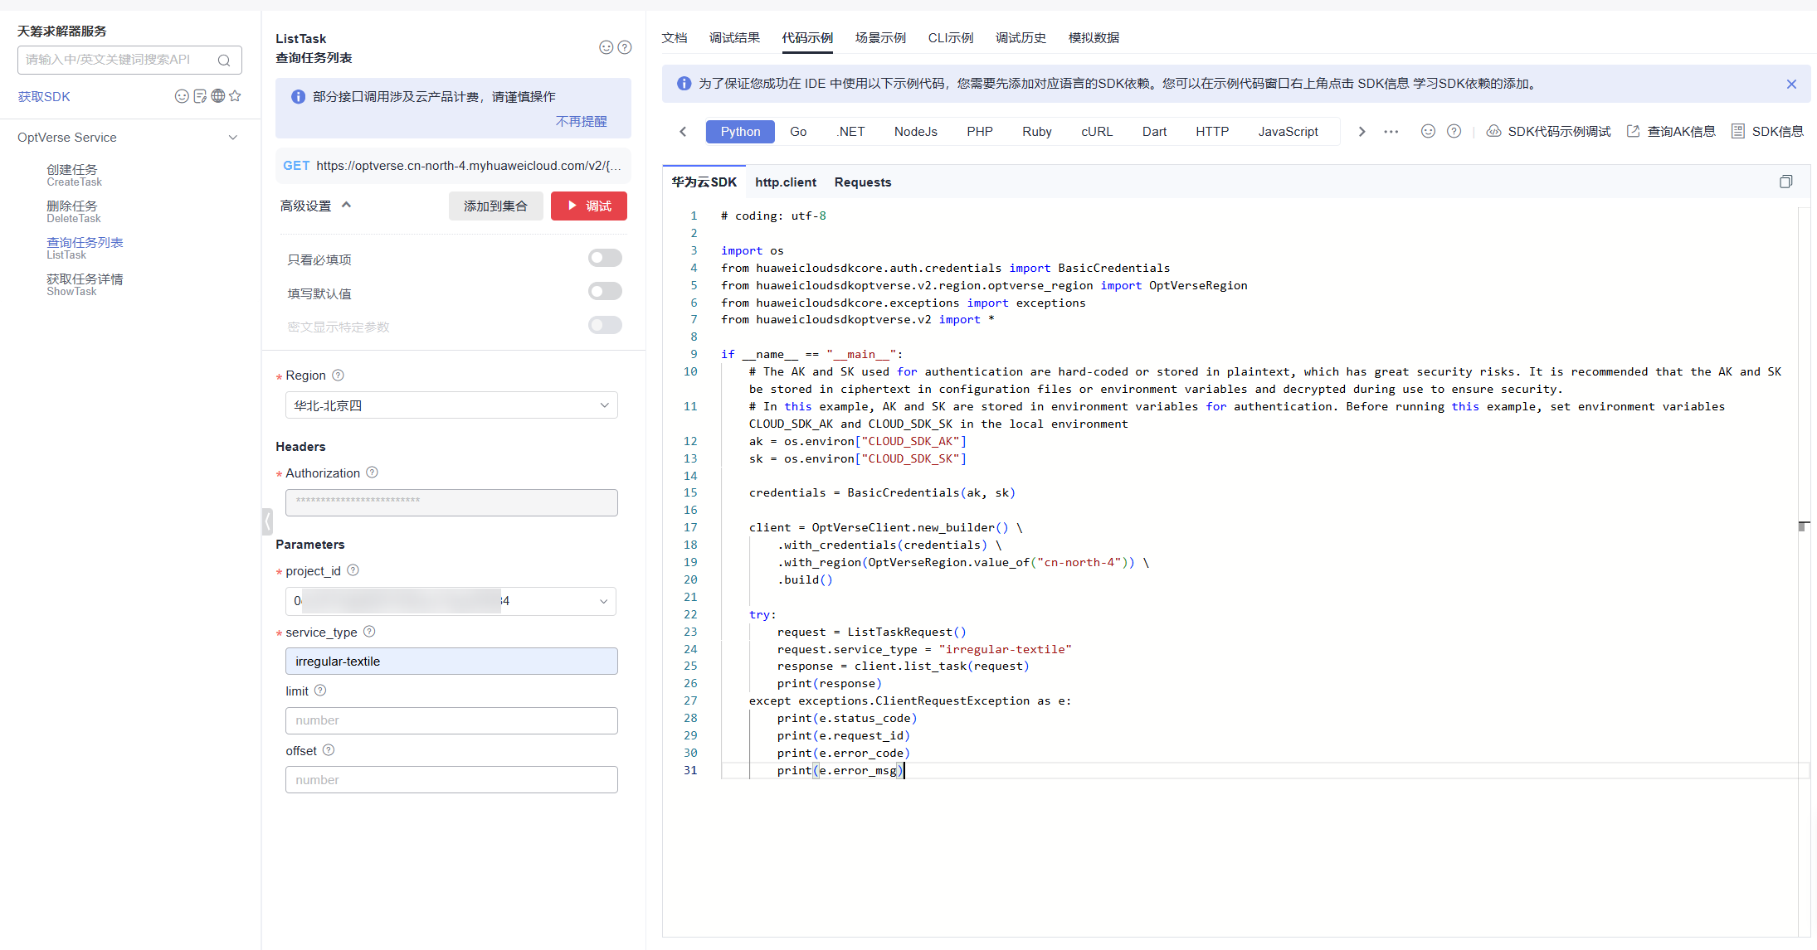Click the 不再提醒 link
The image size is (1817, 950).
[581, 122]
